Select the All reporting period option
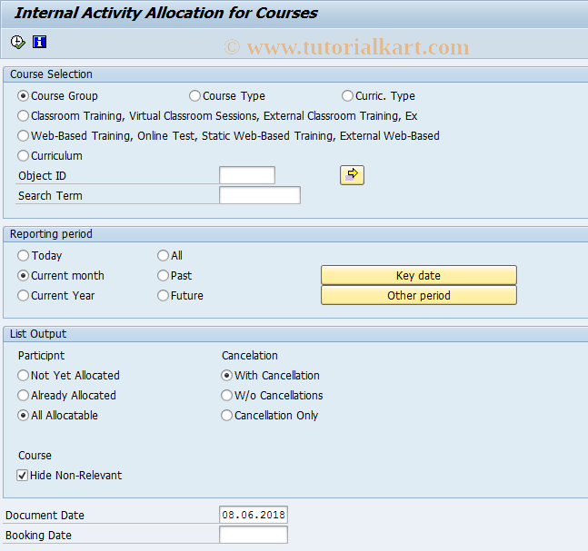The image size is (588, 551). (163, 255)
